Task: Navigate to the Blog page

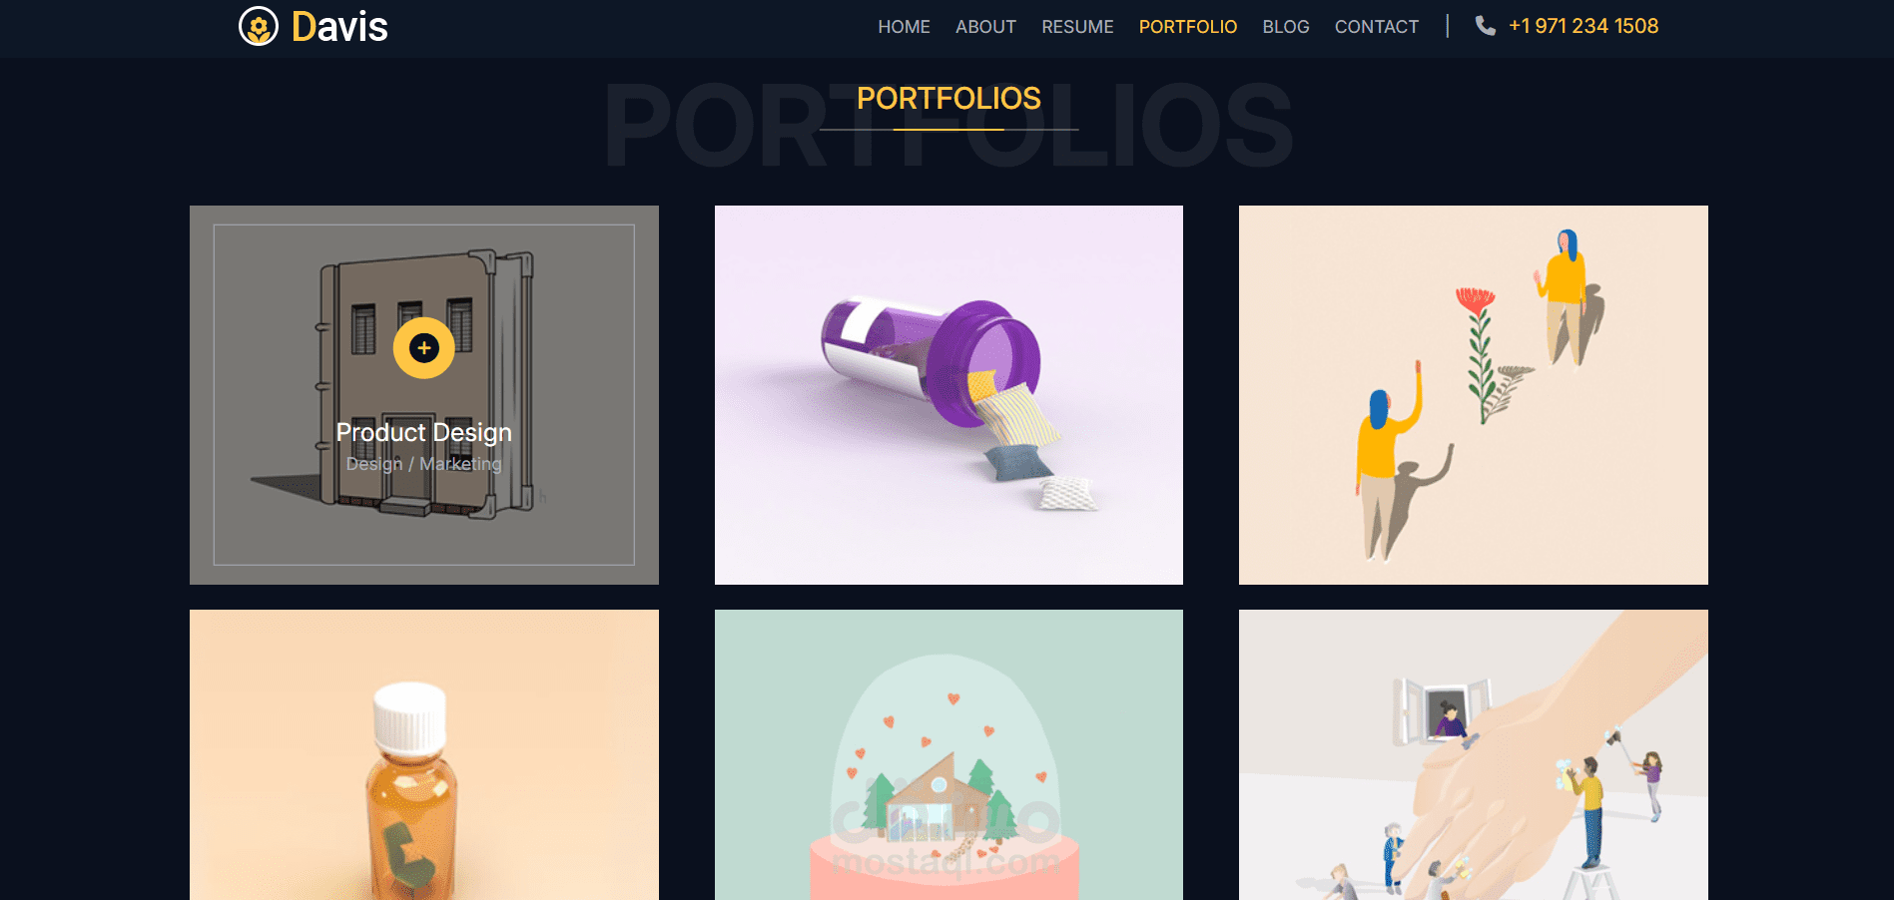Action: coord(1286,27)
